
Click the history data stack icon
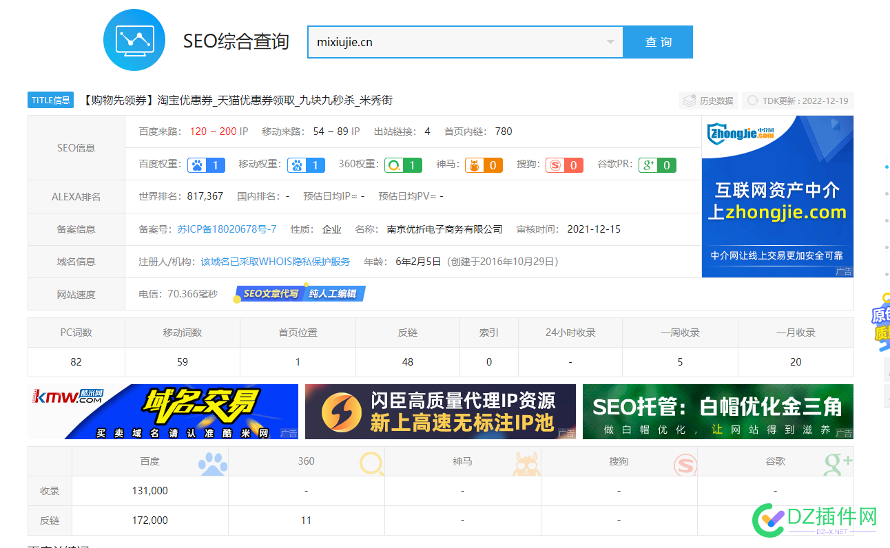[x=690, y=101]
